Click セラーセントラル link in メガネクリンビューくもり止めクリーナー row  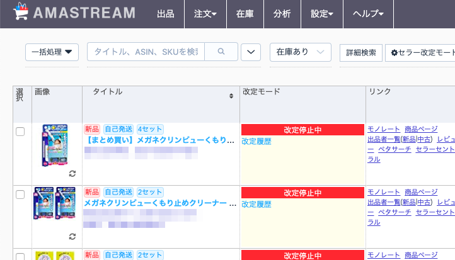tap(435, 212)
